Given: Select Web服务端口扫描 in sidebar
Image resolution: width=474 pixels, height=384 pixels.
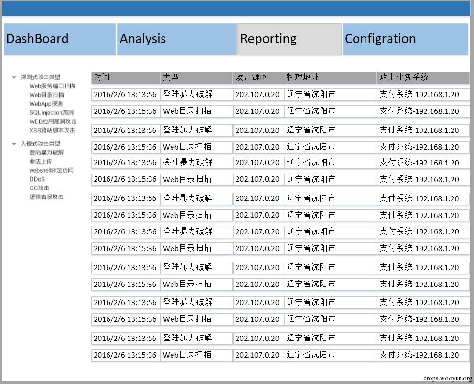Looking at the screenshot, I should click(x=52, y=86).
